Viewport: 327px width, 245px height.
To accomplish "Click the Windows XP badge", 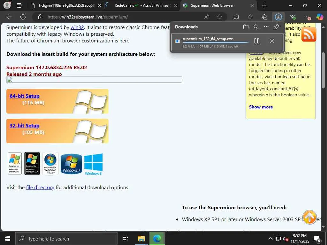I will tap(32, 164).
